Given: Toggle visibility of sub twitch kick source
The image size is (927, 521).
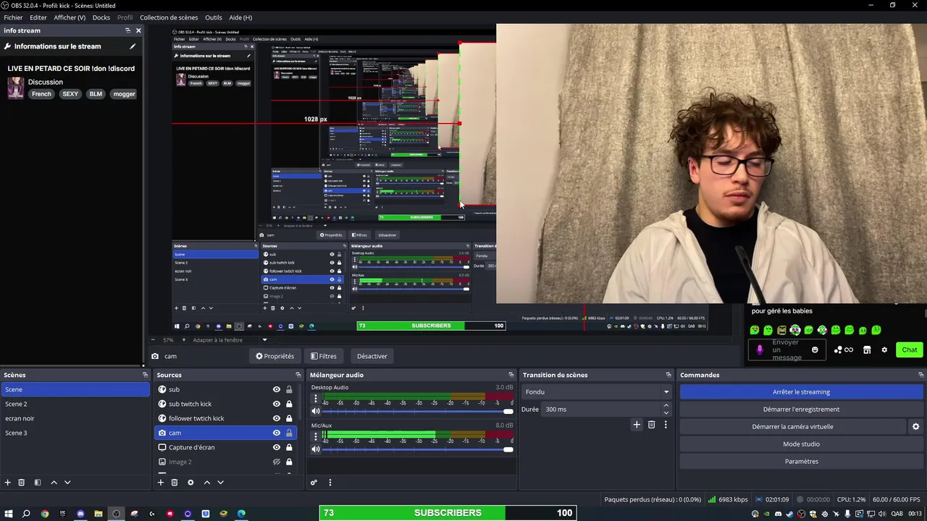Looking at the screenshot, I should (x=276, y=404).
